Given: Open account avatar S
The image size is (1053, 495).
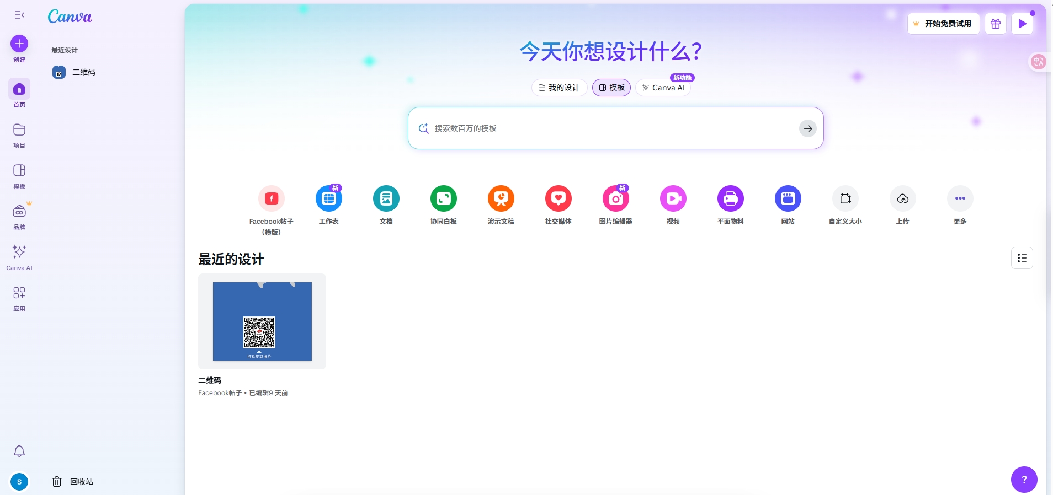Looking at the screenshot, I should click(x=19, y=482).
